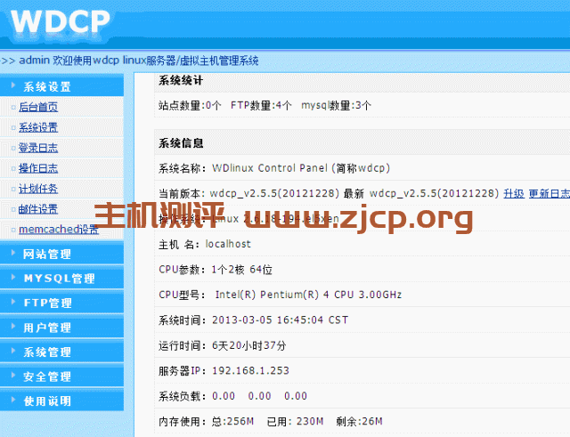The height and width of the screenshot is (437, 570).
Task: Open the 计划任务 link
Action: pos(38,189)
